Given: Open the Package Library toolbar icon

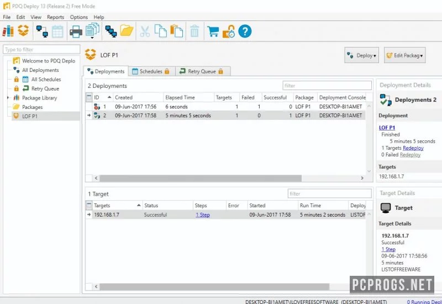Looking at the screenshot, I should (8, 31).
